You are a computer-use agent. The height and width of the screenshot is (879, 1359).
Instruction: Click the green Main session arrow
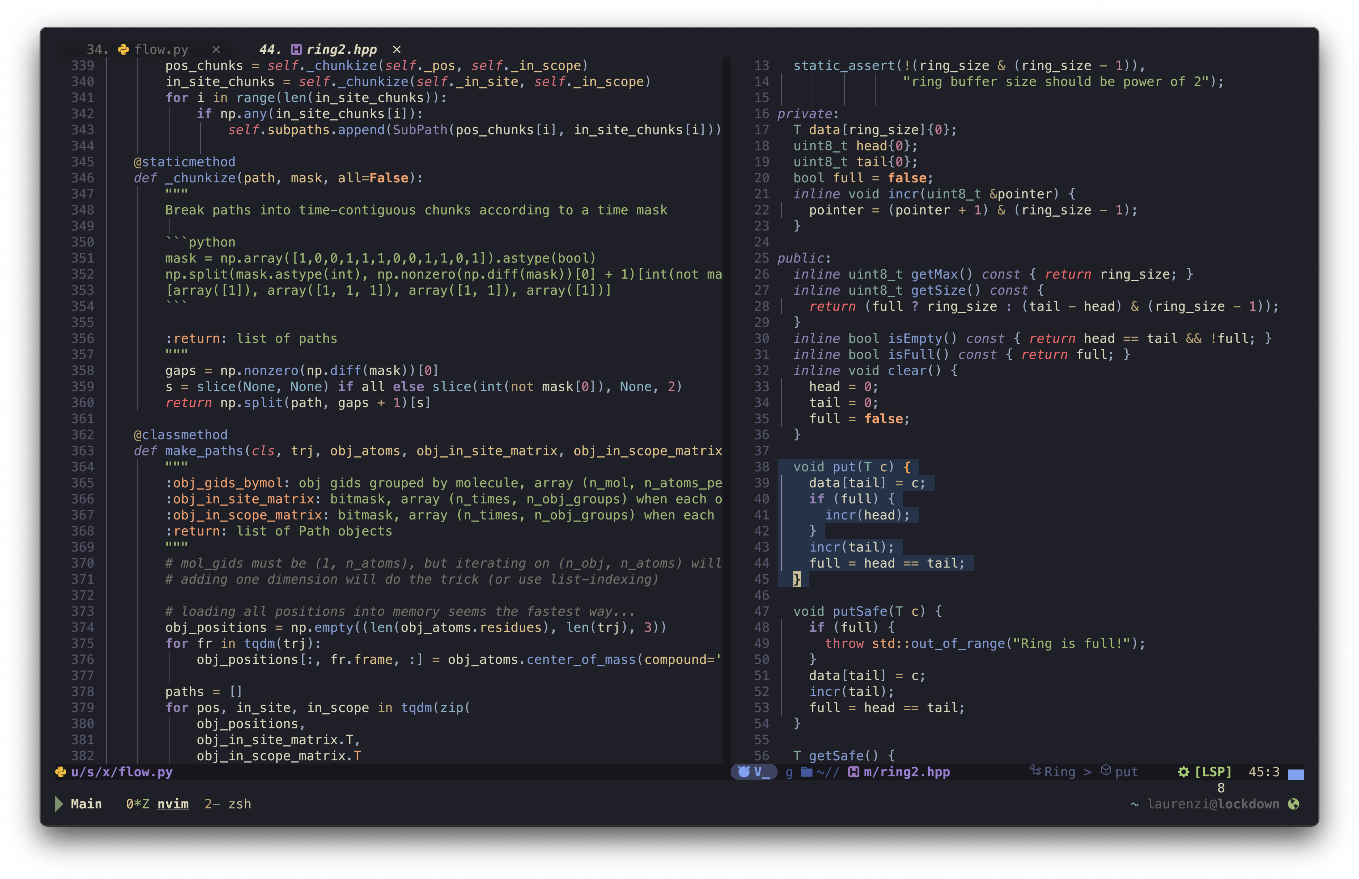coord(59,804)
